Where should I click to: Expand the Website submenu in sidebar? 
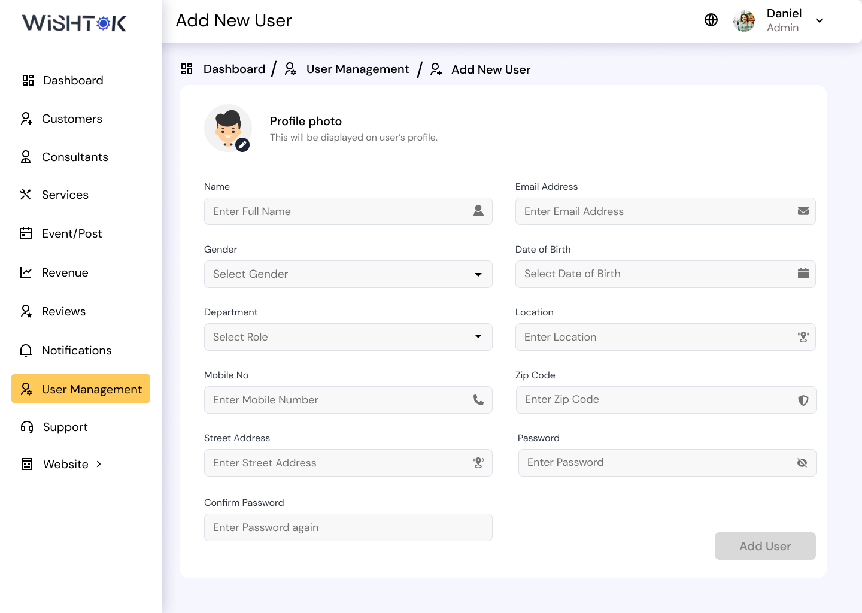pos(99,464)
